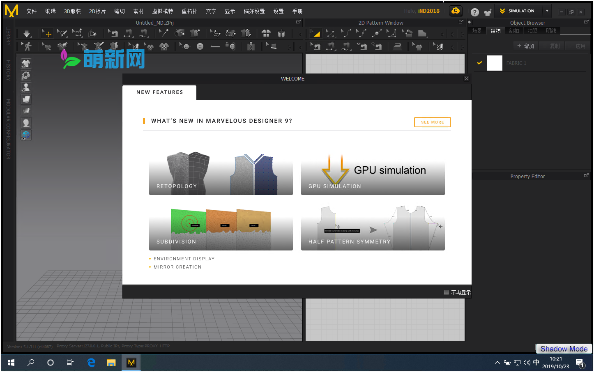Select the zipper tool icon

(x=251, y=46)
